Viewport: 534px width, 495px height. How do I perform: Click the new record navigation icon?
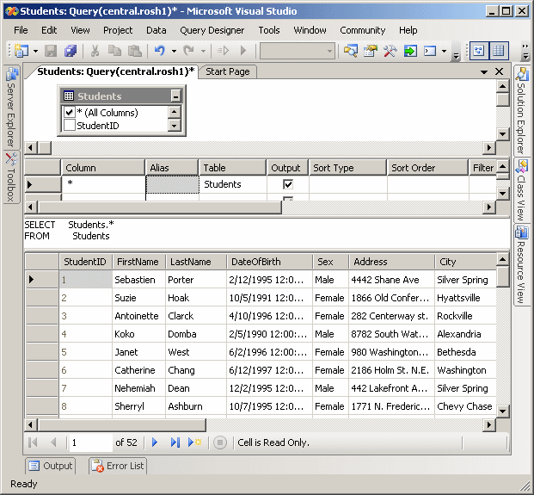[x=195, y=442]
